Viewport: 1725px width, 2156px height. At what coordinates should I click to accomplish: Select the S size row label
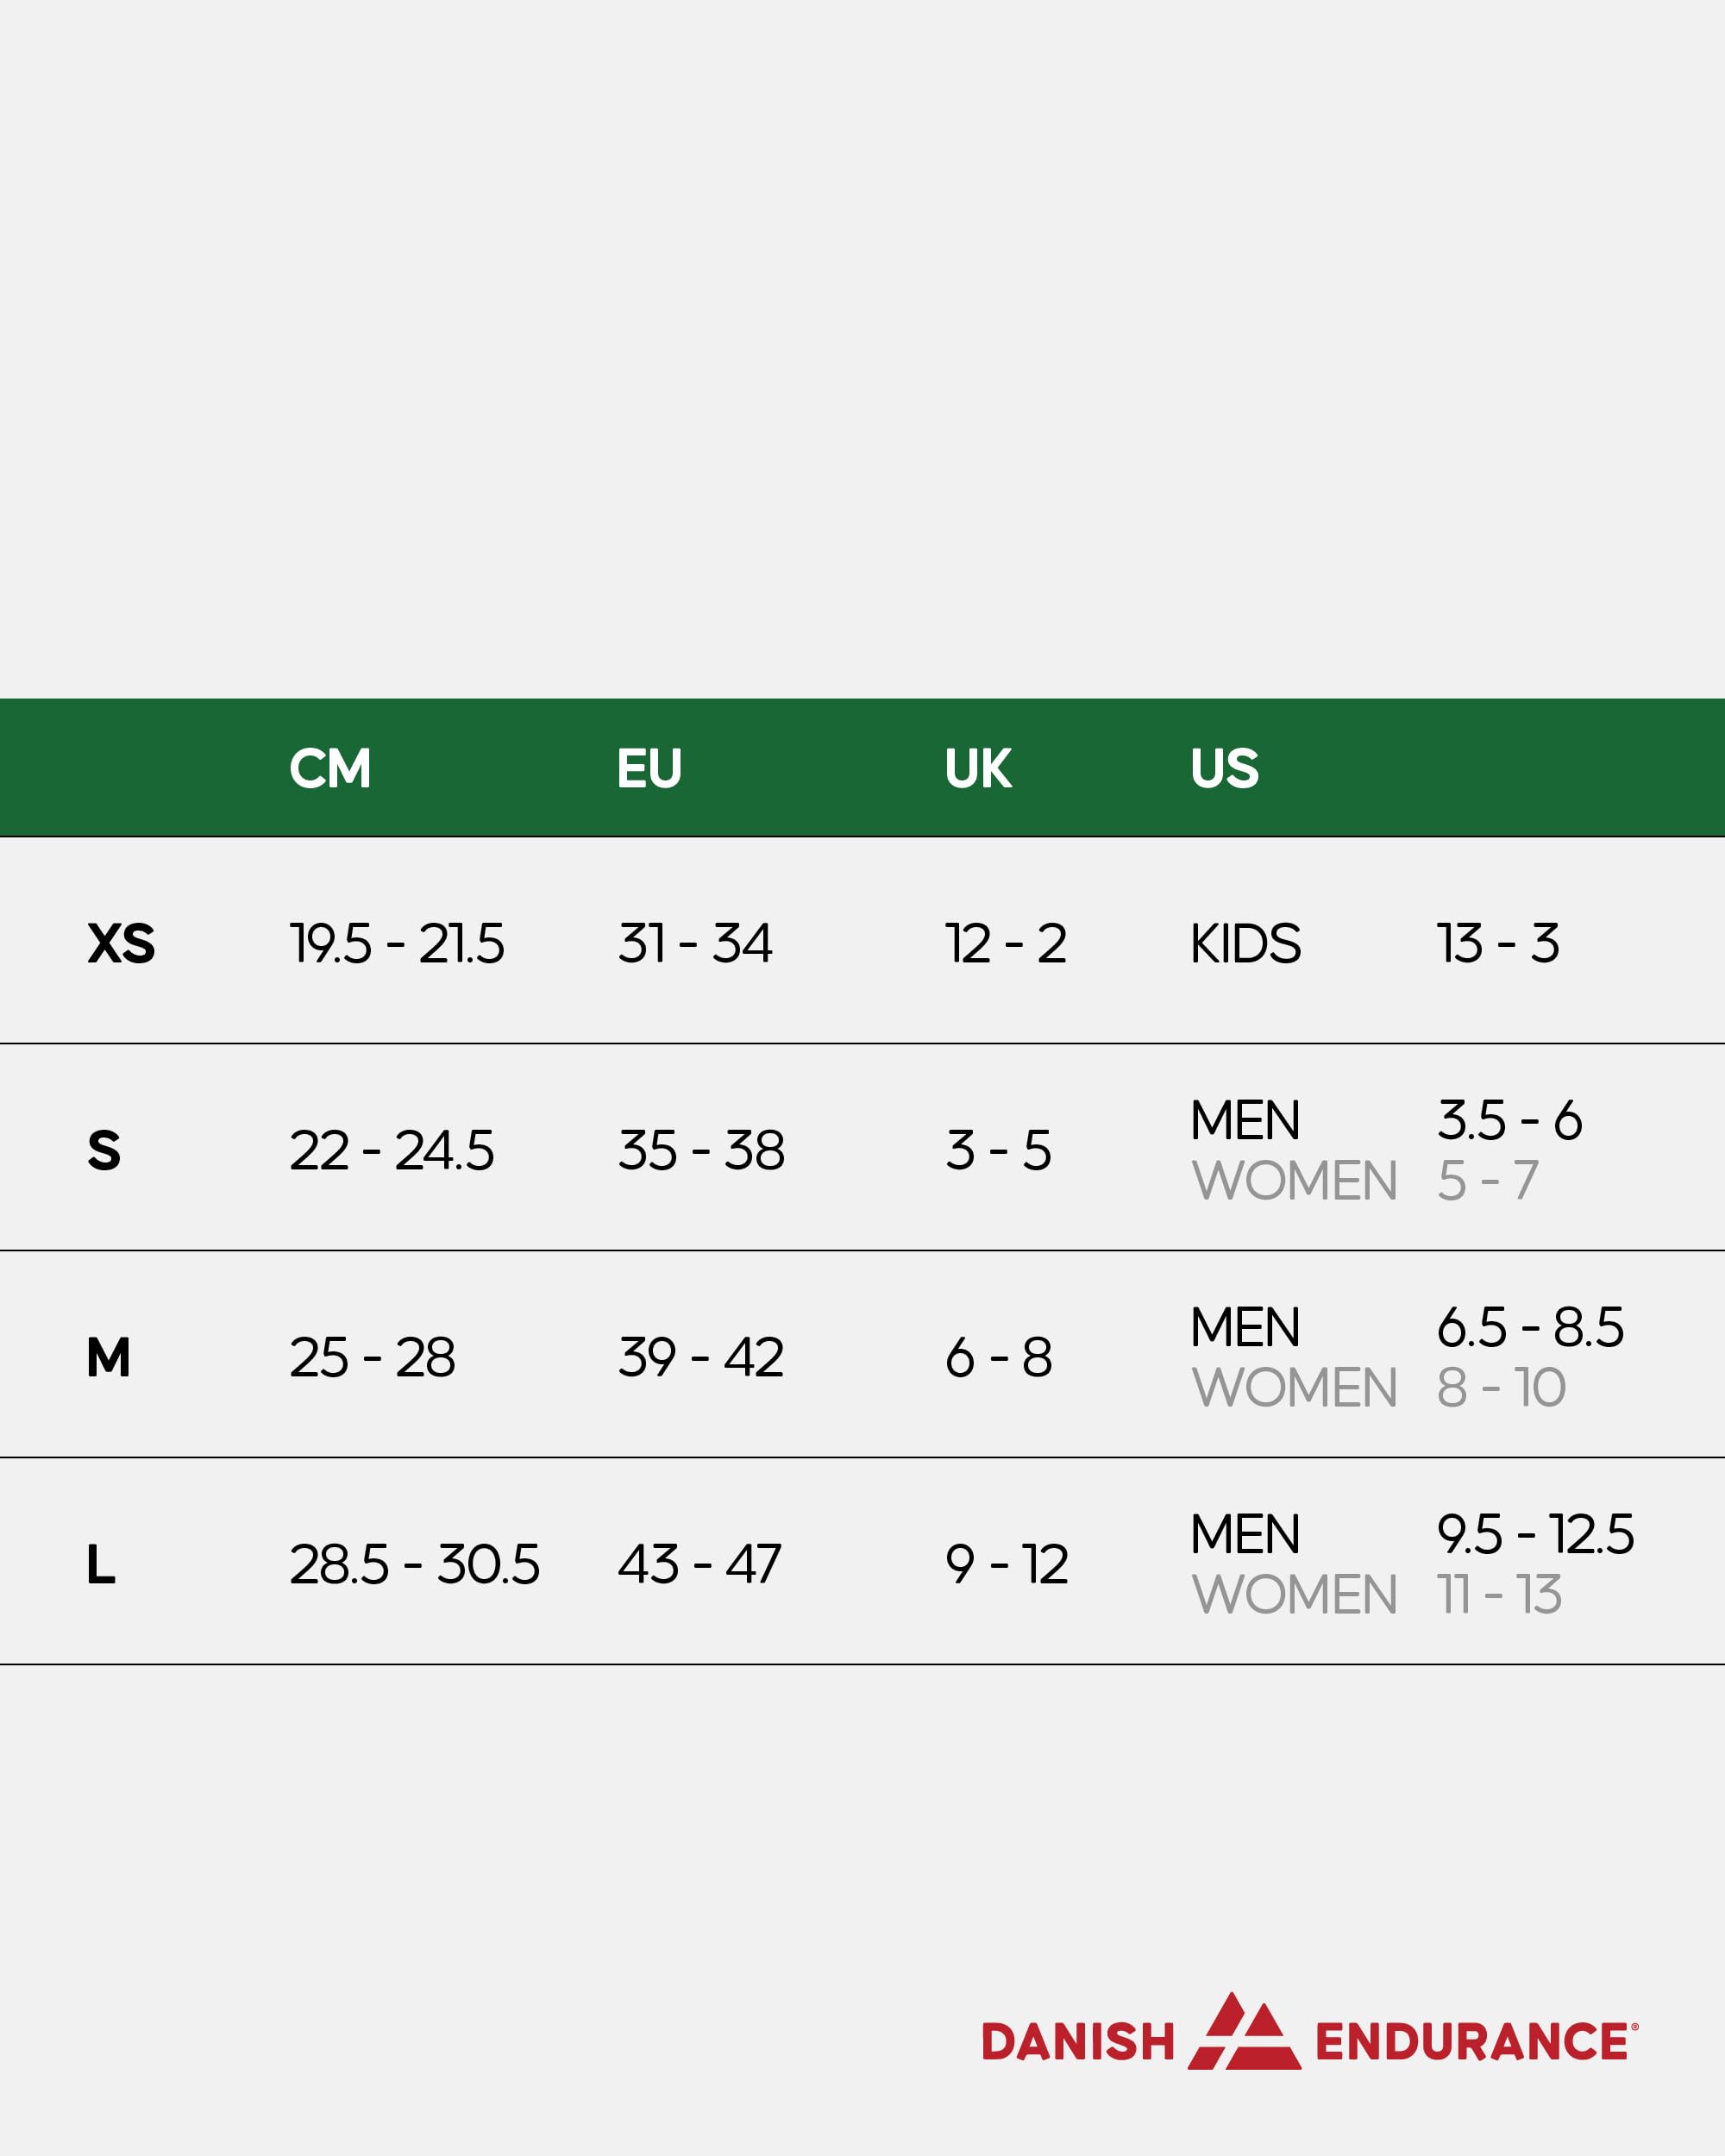click(104, 1151)
